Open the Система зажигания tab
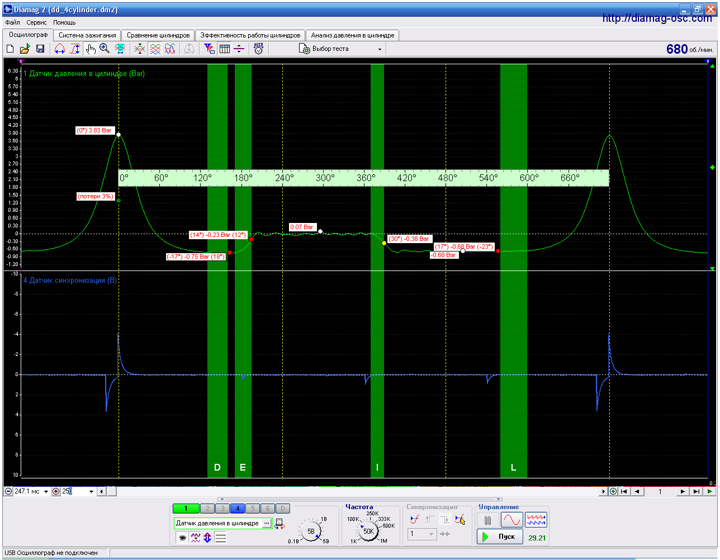 pos(87,35)
